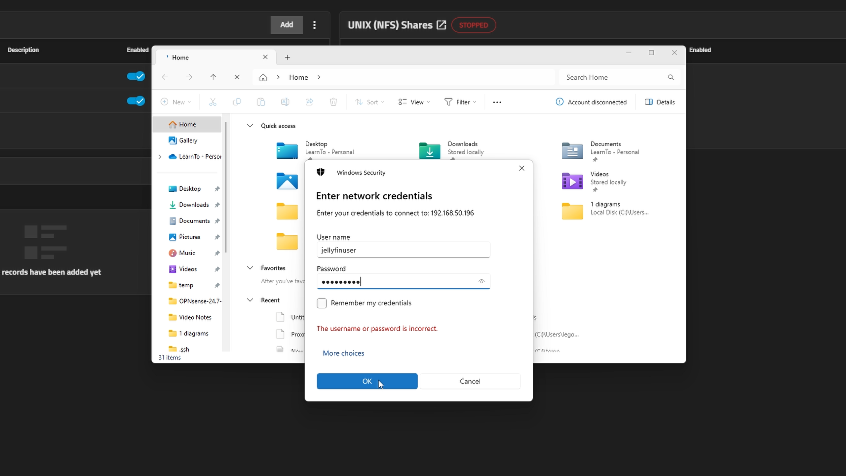The height and width of the screenshot is (476, 846).
Task: Open the View dropdown
Action: [414, 102]
